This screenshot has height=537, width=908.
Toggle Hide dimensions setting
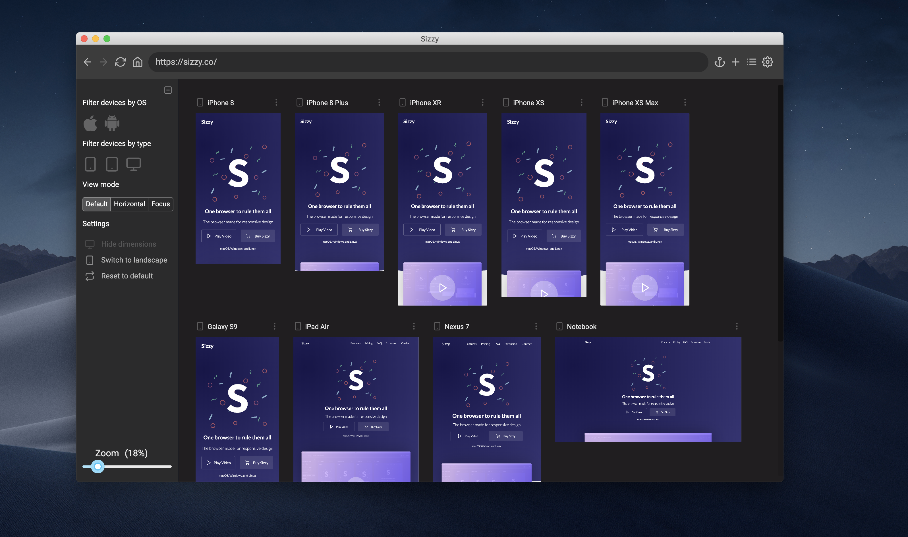pyautogui.click(x=121, y=244)
